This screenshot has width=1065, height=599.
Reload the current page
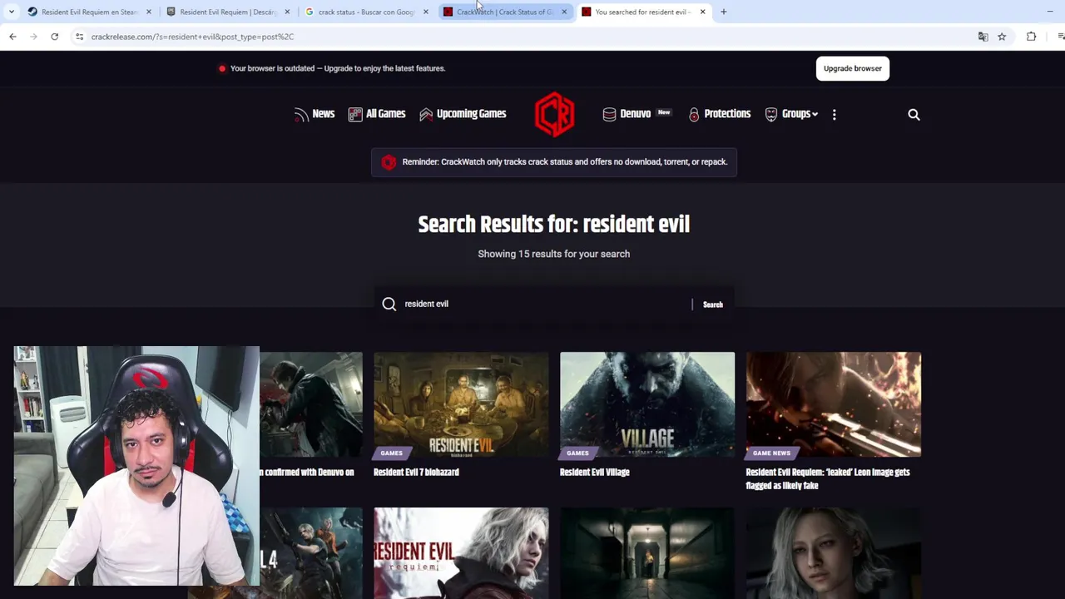pos(55,37)
